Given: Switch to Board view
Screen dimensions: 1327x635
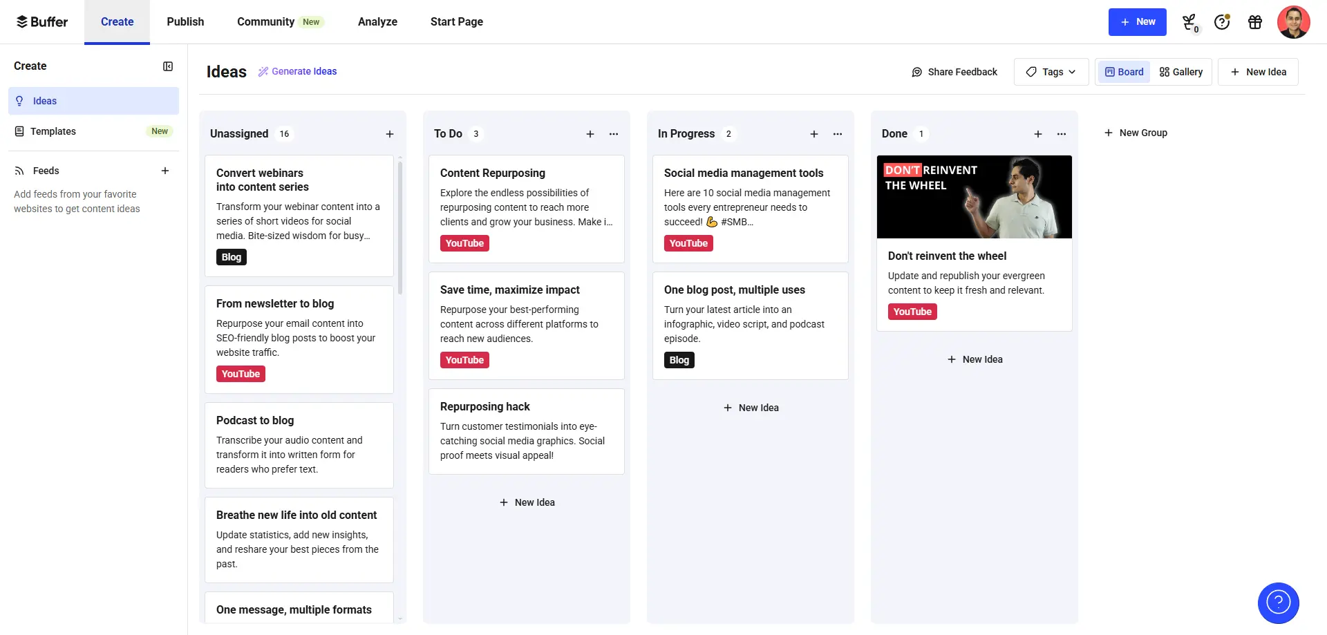Looking at the screenshot, I should pyautogui.click(x=1124, y=71).
